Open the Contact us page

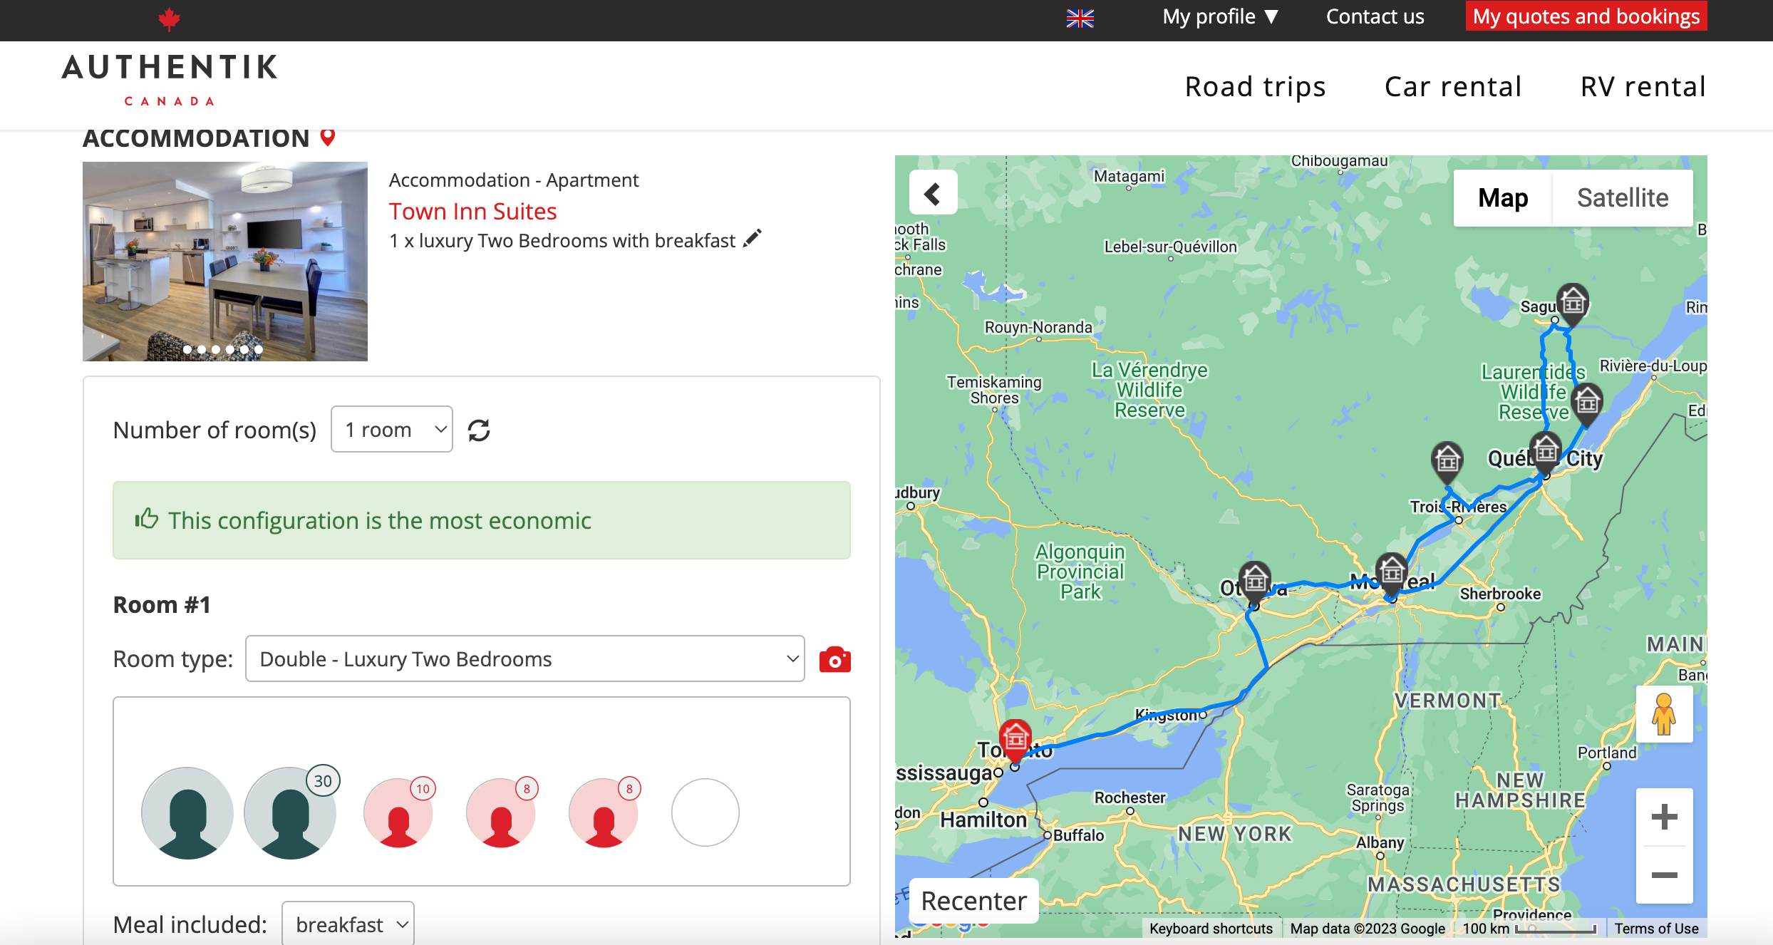(x=1375, y=16)
